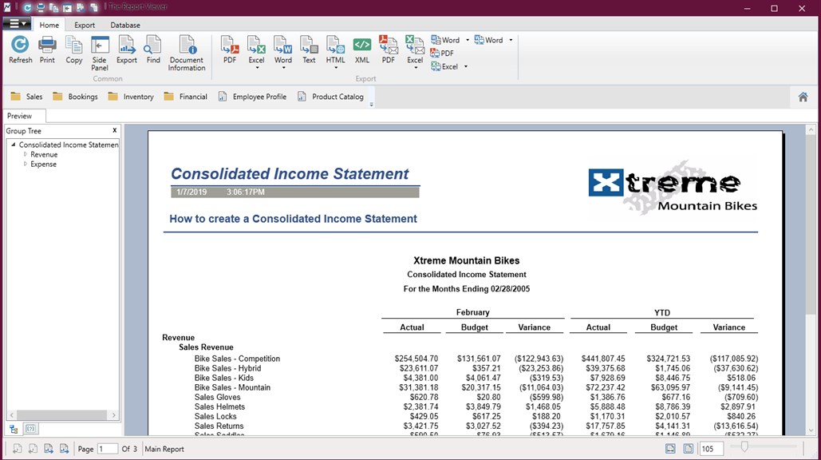This screenshot has height=460, width=821.
Task: Click the value $254,504.70
Action: tap(416, 359)
